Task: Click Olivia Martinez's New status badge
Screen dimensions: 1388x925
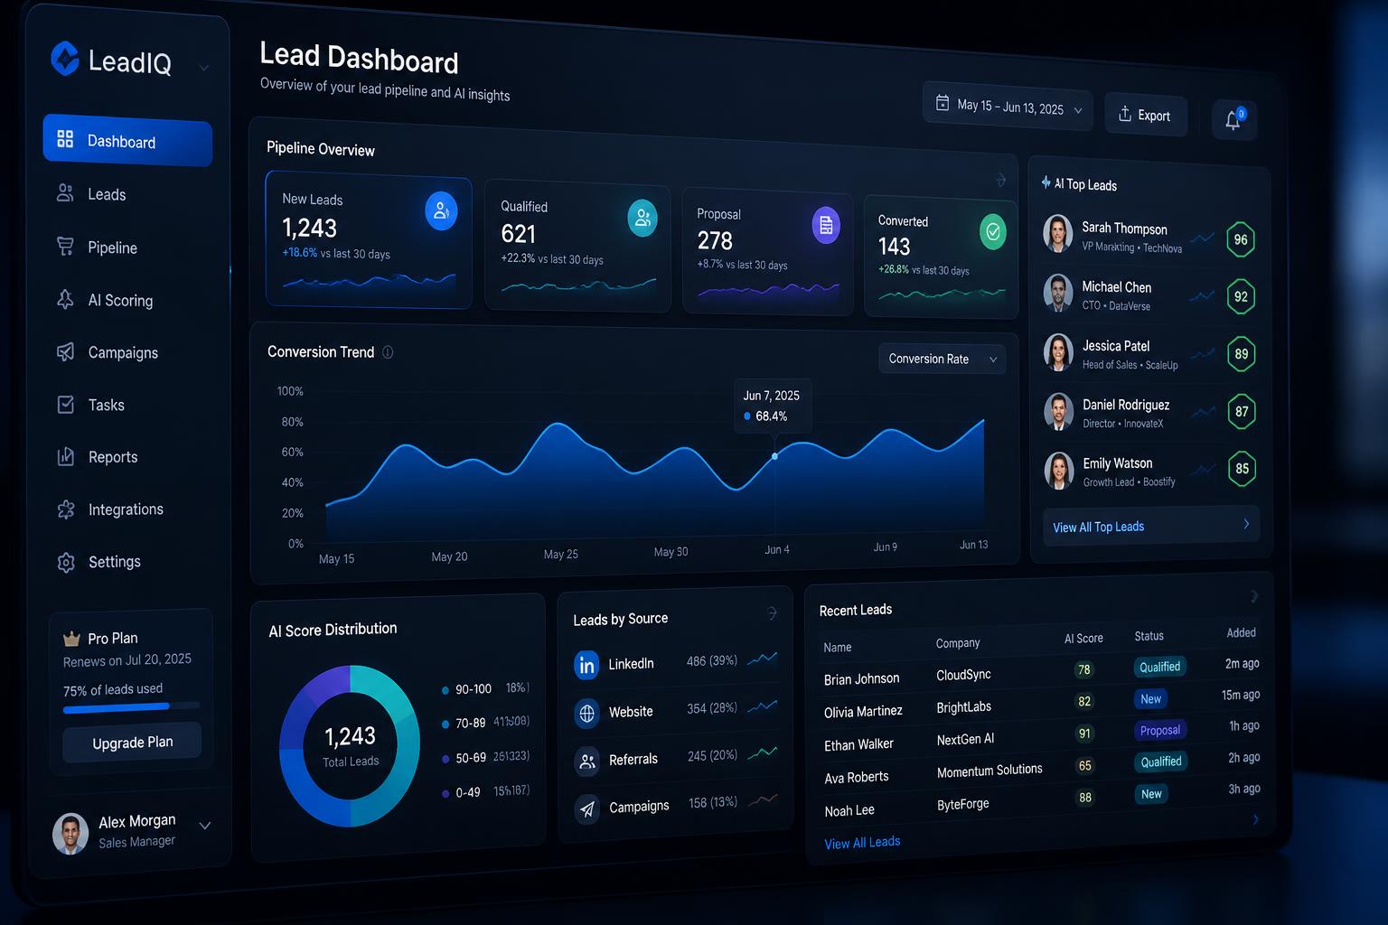Action: (x=1150, y=699)
